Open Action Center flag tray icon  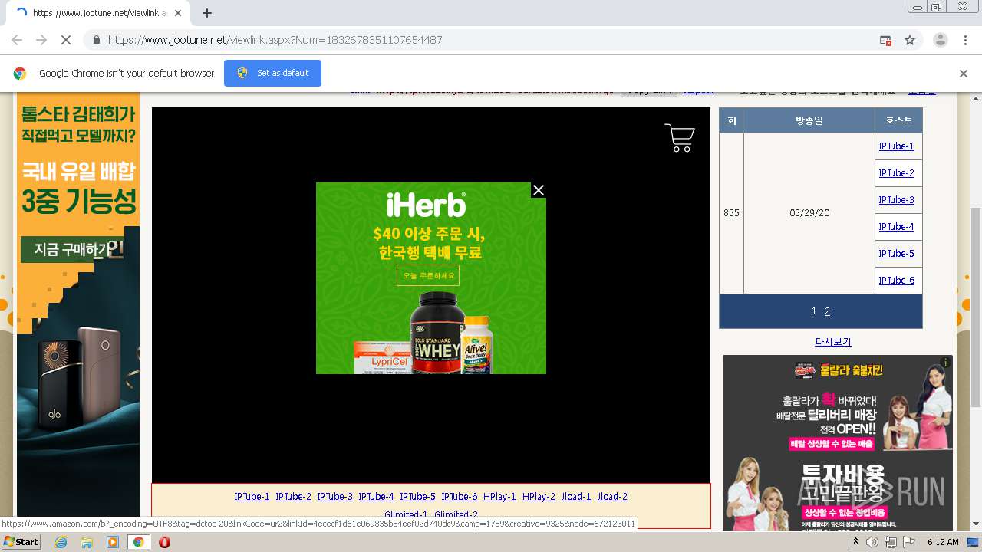[909, 542]
